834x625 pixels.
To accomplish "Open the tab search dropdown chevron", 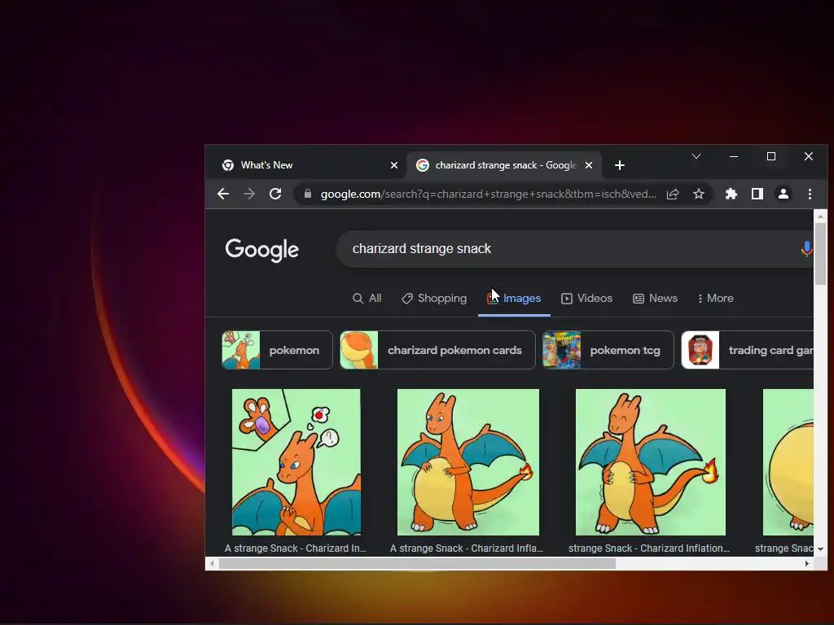I will (696, 156).
